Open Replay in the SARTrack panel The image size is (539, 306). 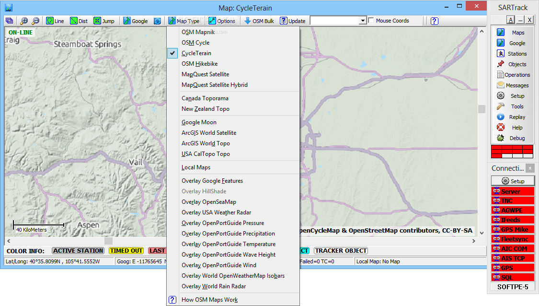[x=513, y=117]
